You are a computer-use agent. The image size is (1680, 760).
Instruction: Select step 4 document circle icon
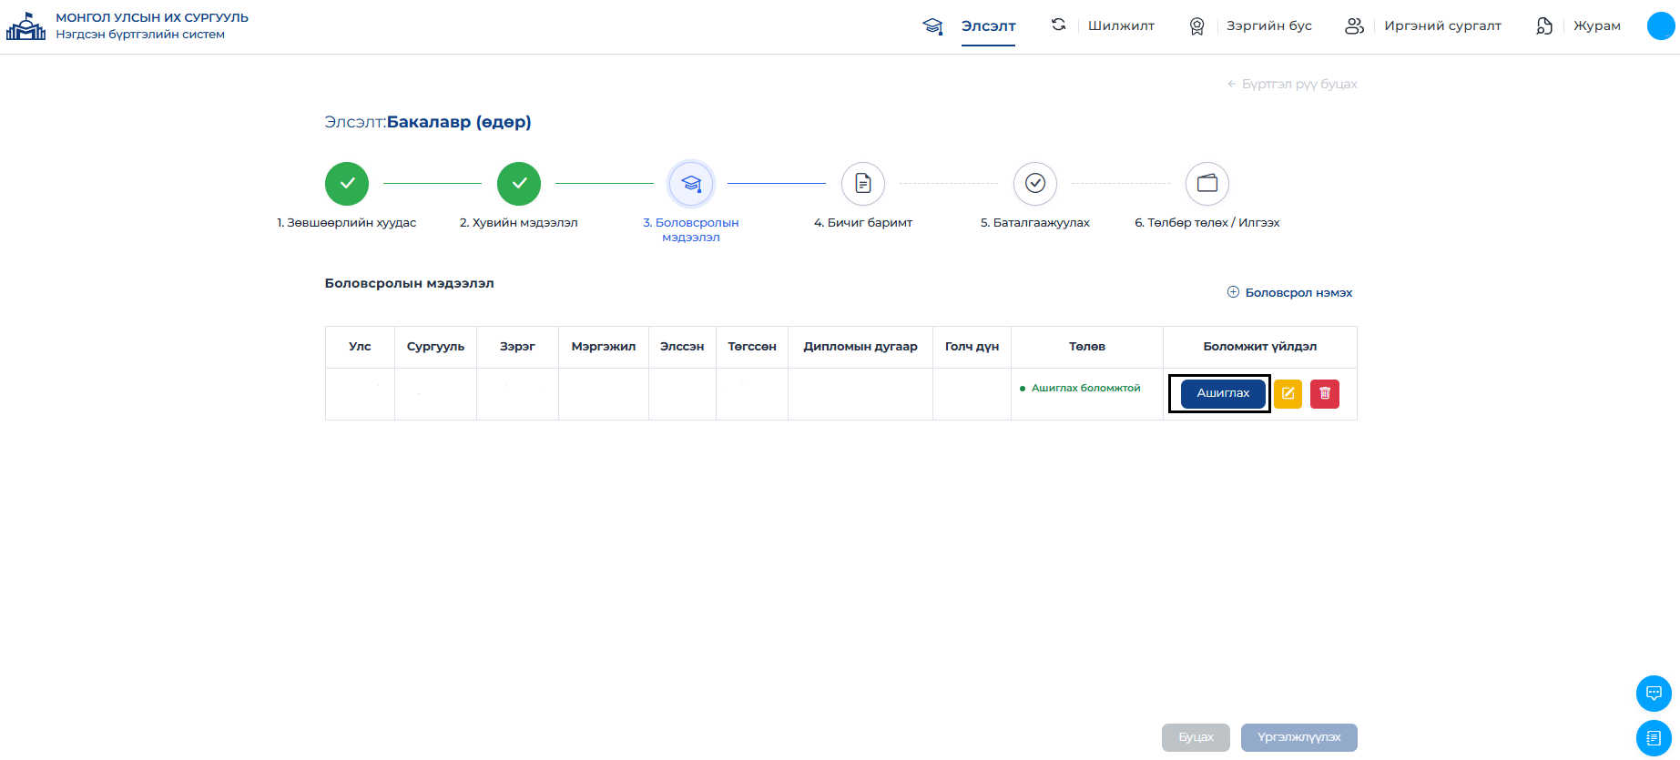tap(863, 184)
